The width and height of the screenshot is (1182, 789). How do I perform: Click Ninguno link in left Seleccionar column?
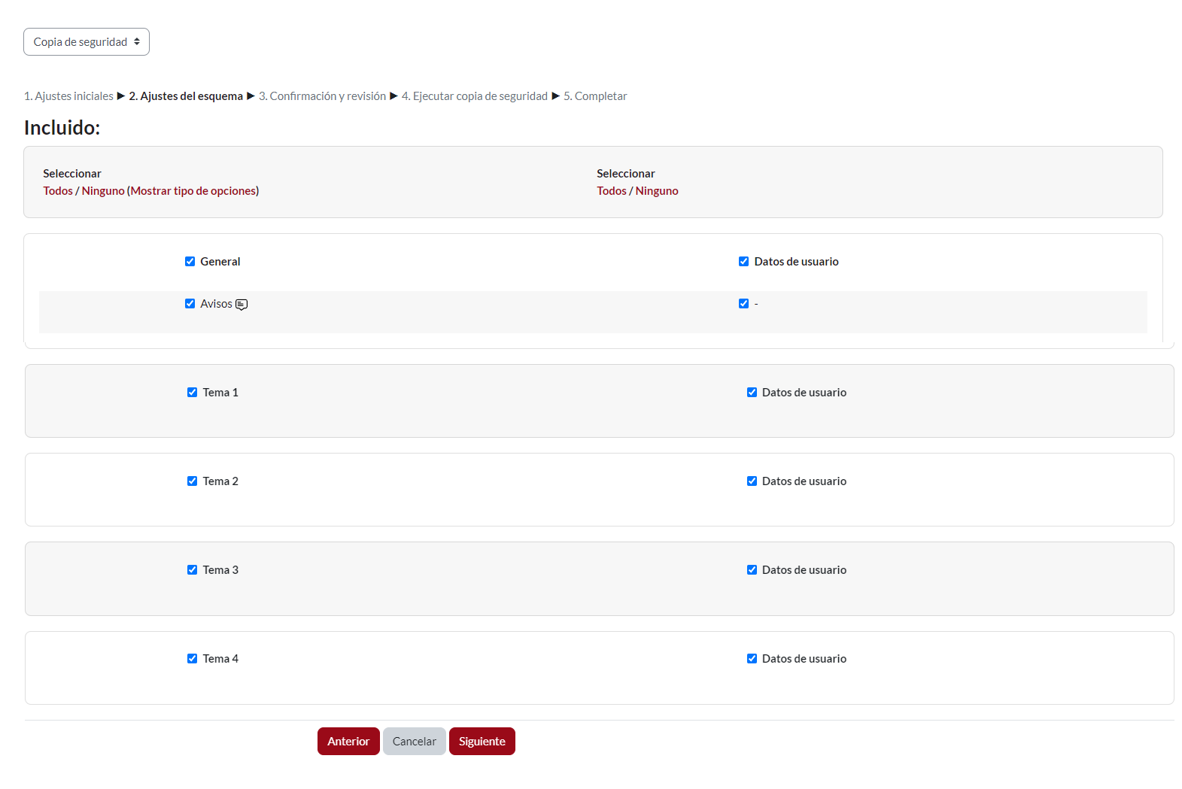click(103, 191)
